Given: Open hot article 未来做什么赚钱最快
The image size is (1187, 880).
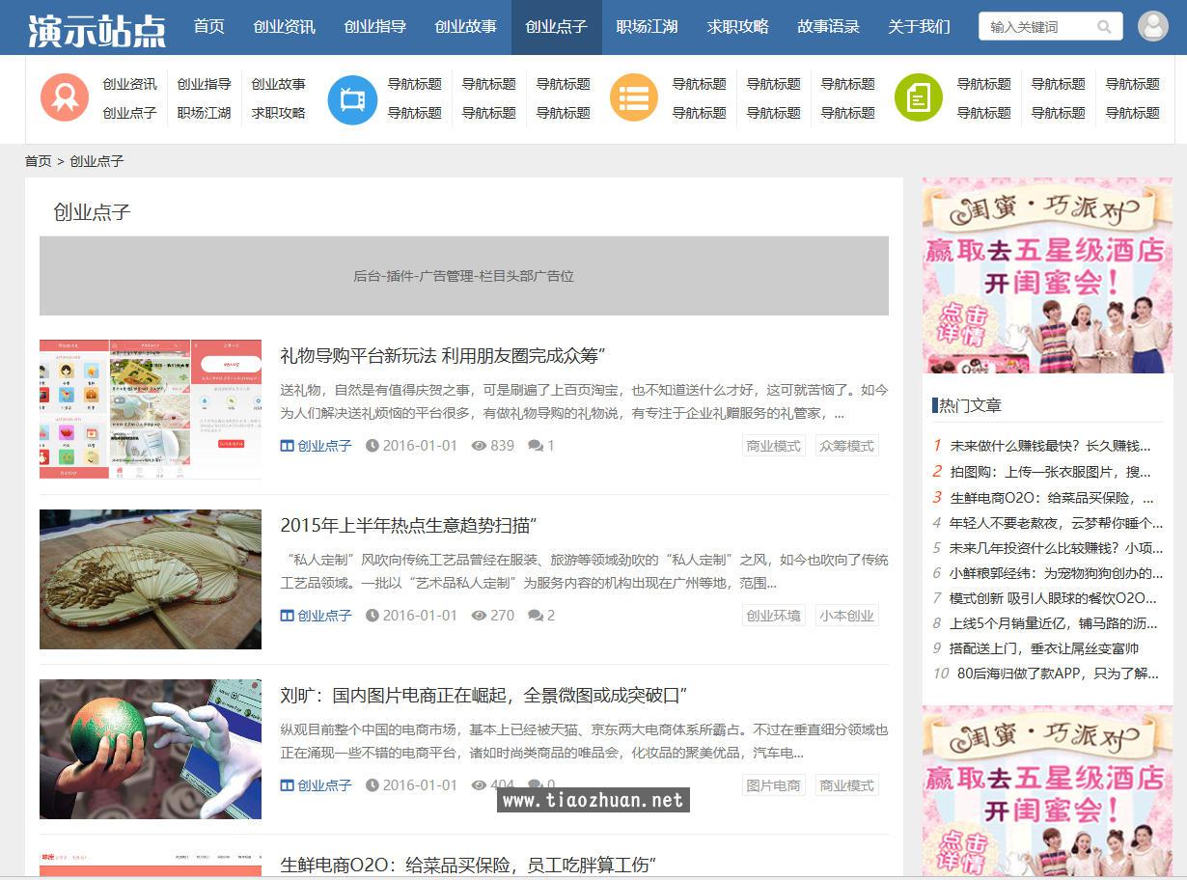Looking at the screenshot, I should pos(1050,446).
